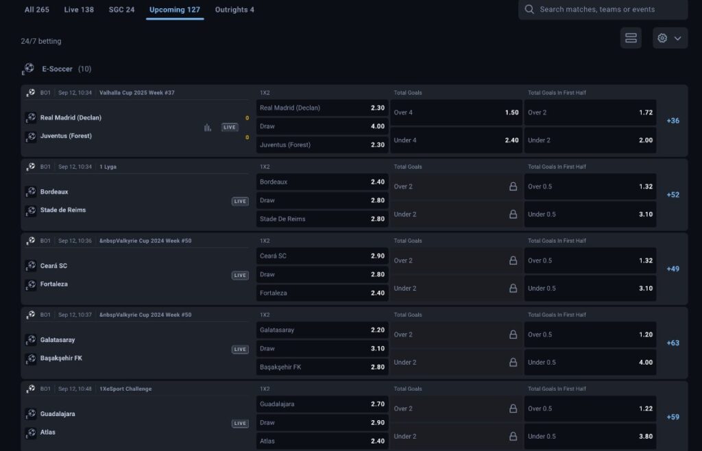The image size is (702, 451).
Task: Click Atlas team icon
Action: (x=31, y=432)
